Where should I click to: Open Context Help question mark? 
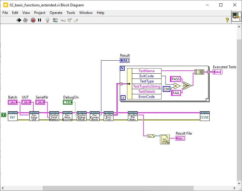pyautogui.click(x=227, y=20)
